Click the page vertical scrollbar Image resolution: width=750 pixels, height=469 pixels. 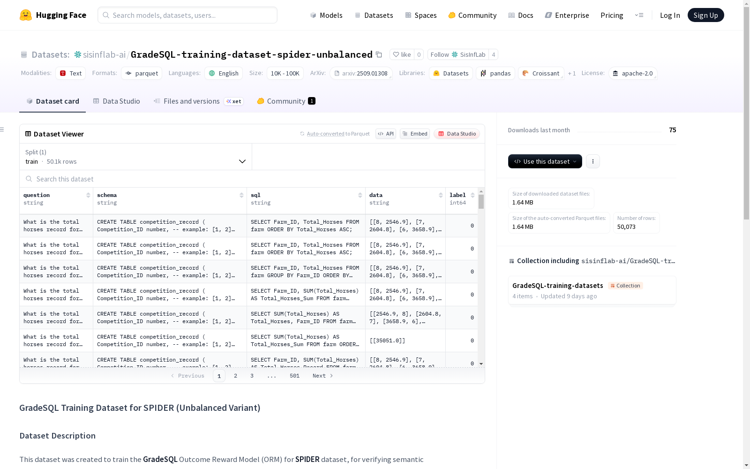(746, 113)
